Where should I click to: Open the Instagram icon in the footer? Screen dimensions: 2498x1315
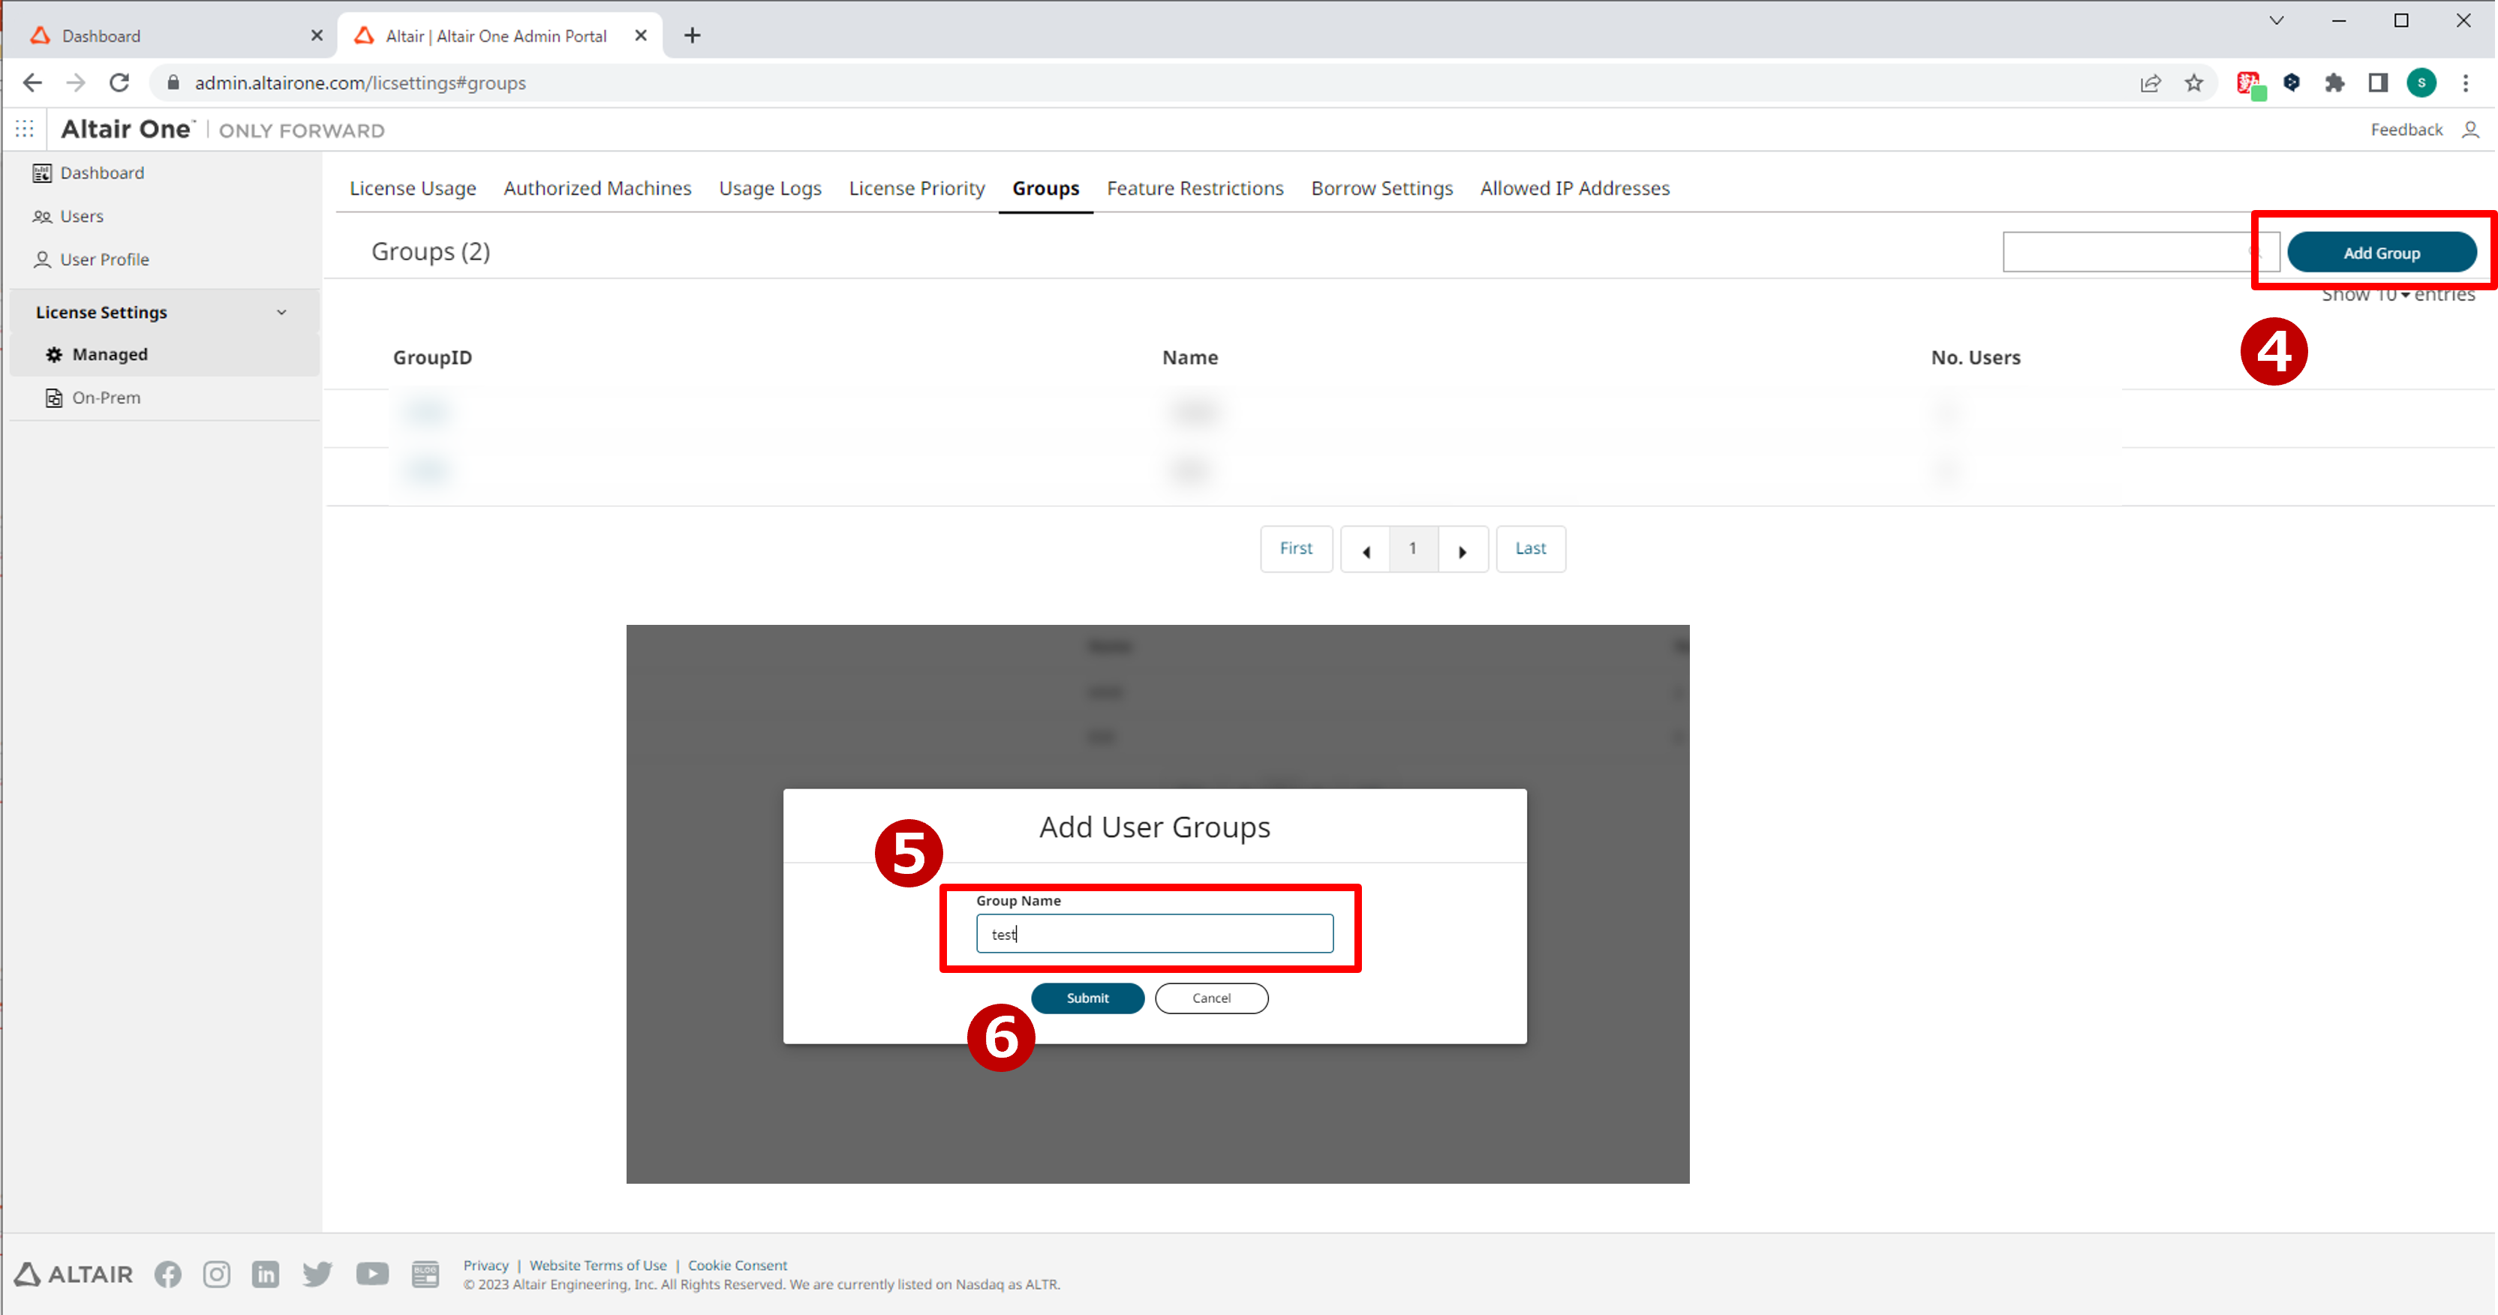coord(216,1273)
